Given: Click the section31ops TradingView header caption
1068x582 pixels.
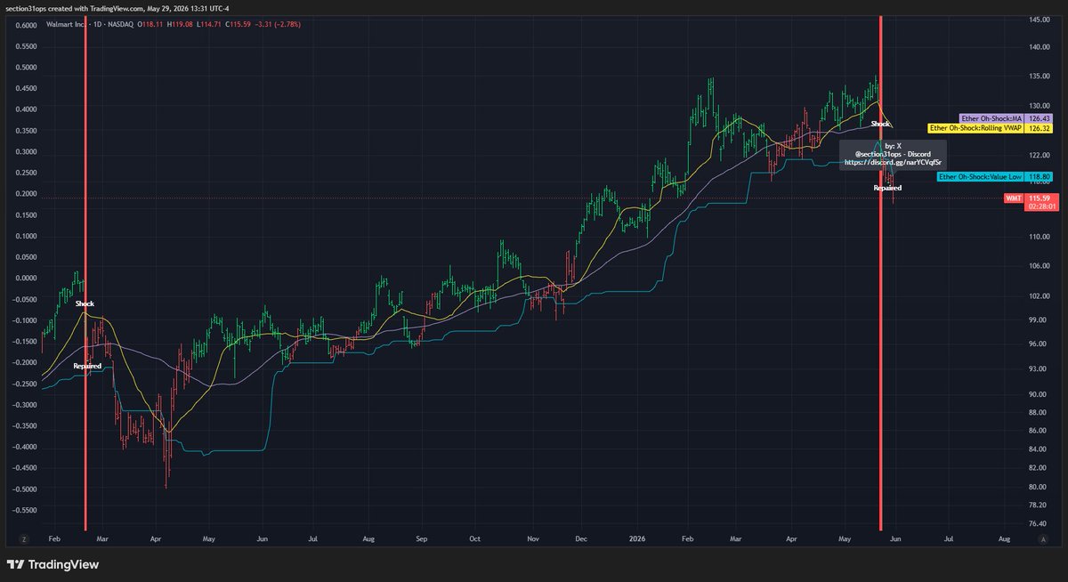Looking at the screenshot, I should (x=117, y=10).
